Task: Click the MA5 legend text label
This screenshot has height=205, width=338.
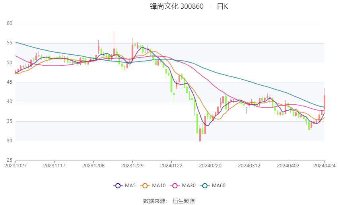Action: pyautogui.click(x=130, y=186)
